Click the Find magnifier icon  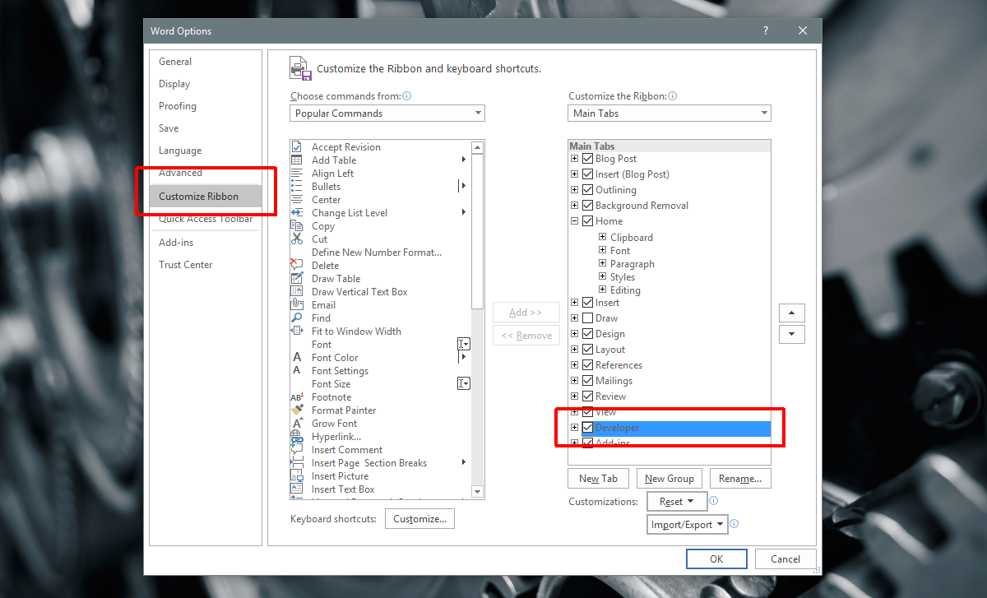[x=297, y=318]
